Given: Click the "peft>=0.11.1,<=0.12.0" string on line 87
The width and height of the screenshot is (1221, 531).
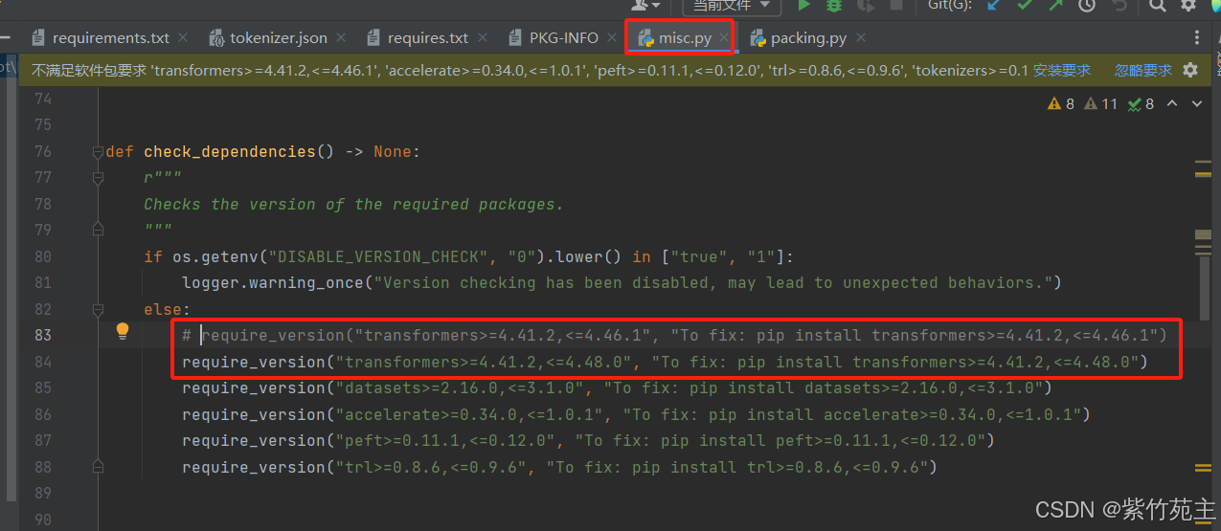Looking at the screenshot, I should coord(450,440).
